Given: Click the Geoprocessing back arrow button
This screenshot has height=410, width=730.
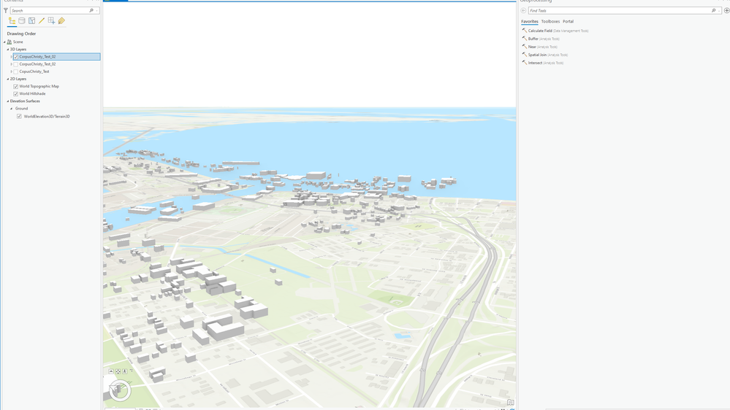Looking at the screenshot, I should (x=523, y=10).
